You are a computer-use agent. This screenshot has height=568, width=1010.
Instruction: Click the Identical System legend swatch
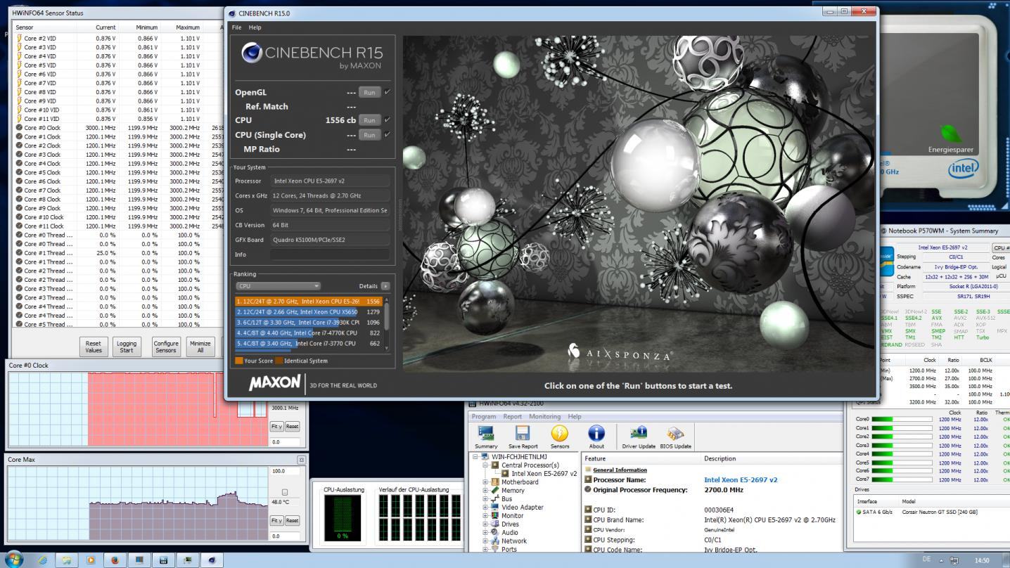(x=279, y=361)
